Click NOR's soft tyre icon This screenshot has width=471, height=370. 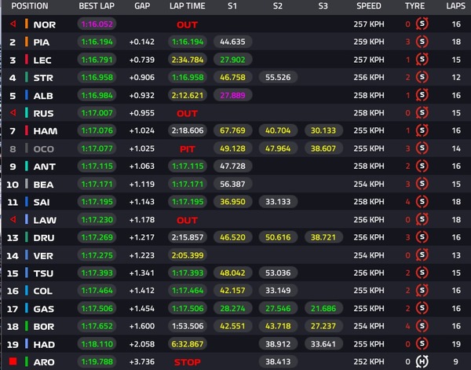[422, 24]
